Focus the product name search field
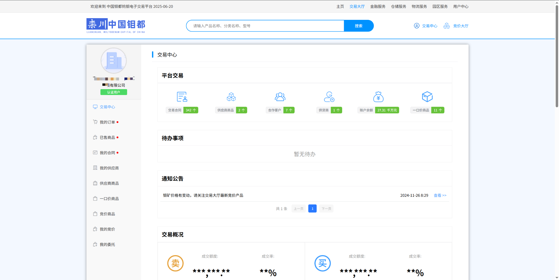 265,26
